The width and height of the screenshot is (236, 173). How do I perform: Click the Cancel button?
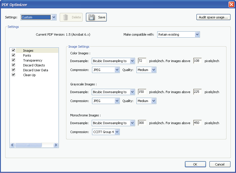click(x=220, y=164)
